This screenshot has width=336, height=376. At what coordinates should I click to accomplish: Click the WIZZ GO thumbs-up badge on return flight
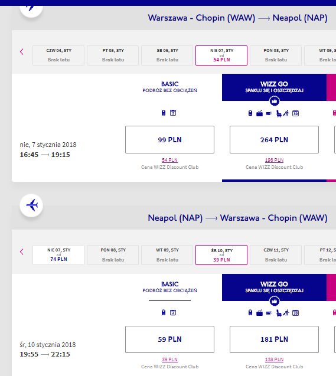(x=275, y=301)
